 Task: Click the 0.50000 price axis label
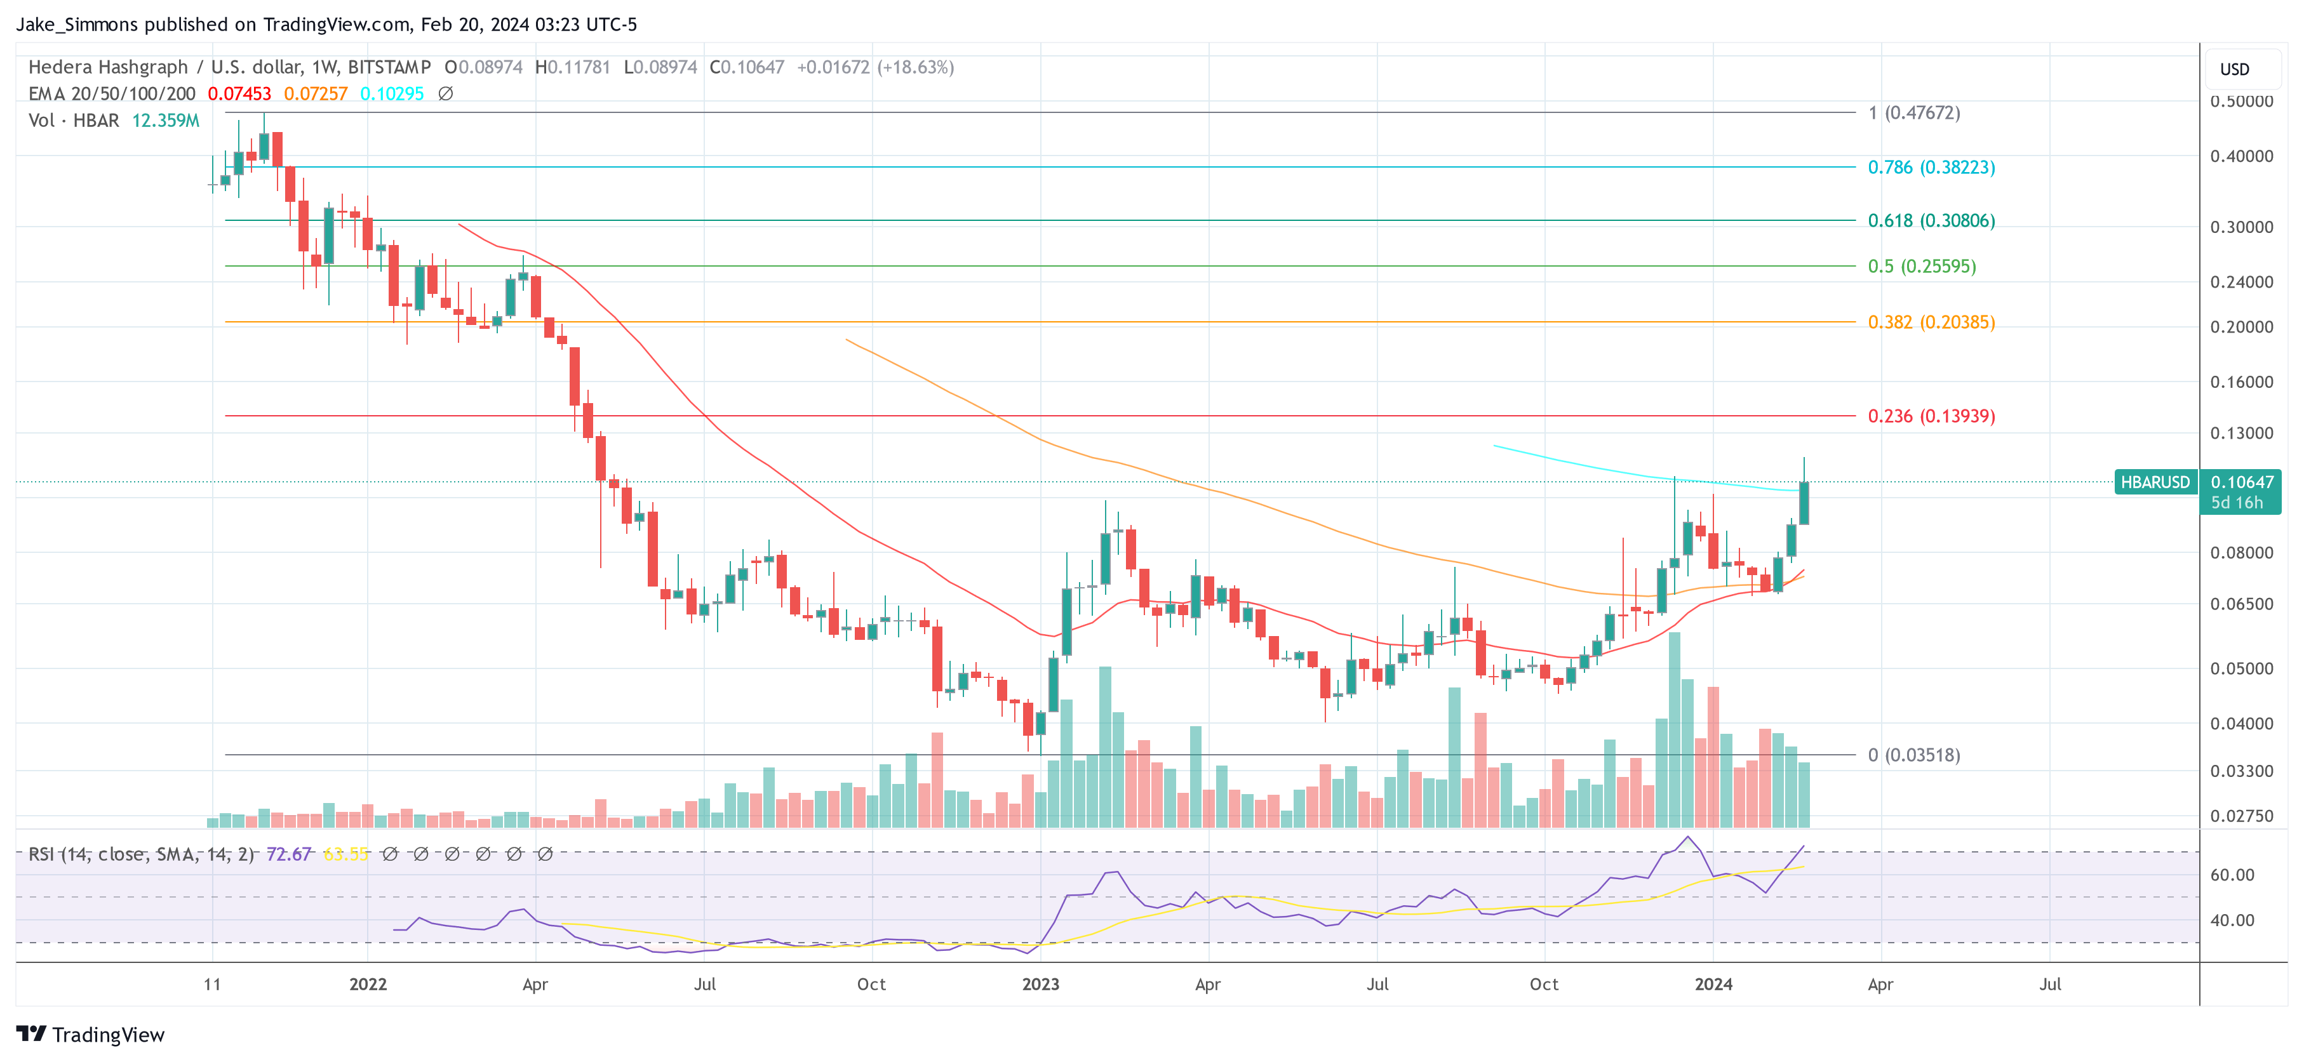pyautogui.click(x=2241, y=102)
